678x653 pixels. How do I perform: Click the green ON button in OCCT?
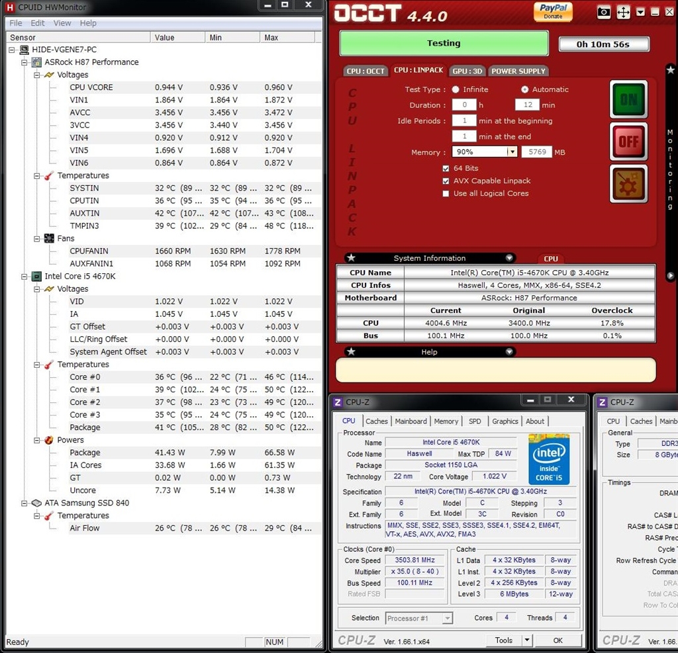628,99
